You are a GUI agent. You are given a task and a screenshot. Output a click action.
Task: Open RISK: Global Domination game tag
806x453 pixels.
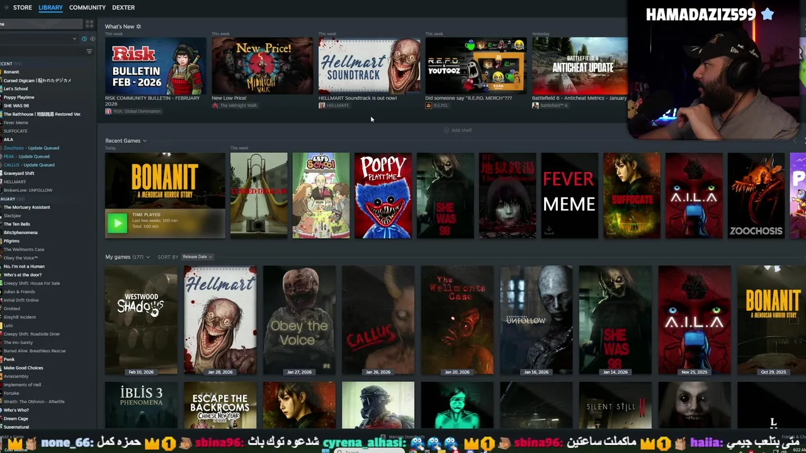(x=133, y=111)
